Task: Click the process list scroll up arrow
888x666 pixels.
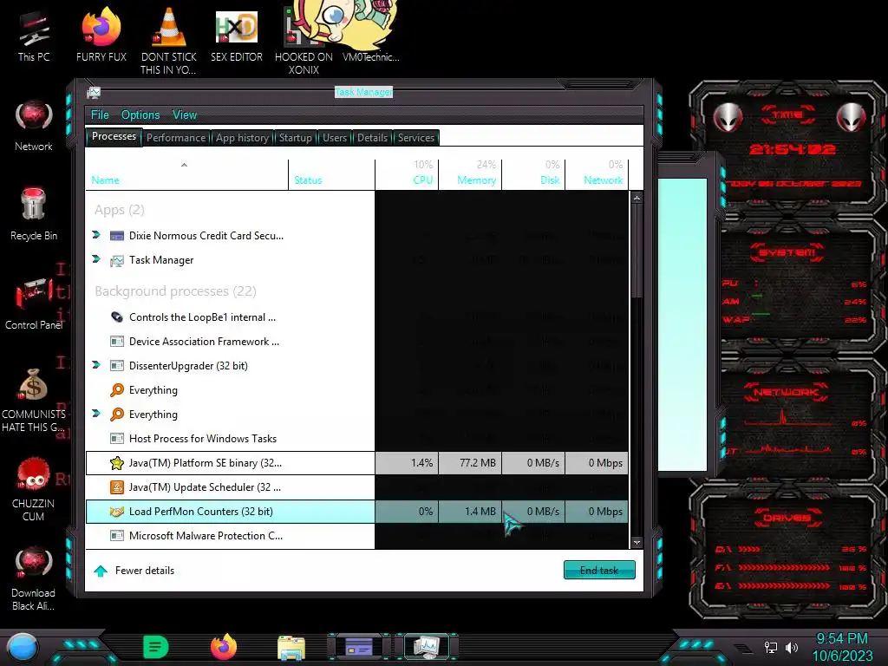Action: [637, 198]
